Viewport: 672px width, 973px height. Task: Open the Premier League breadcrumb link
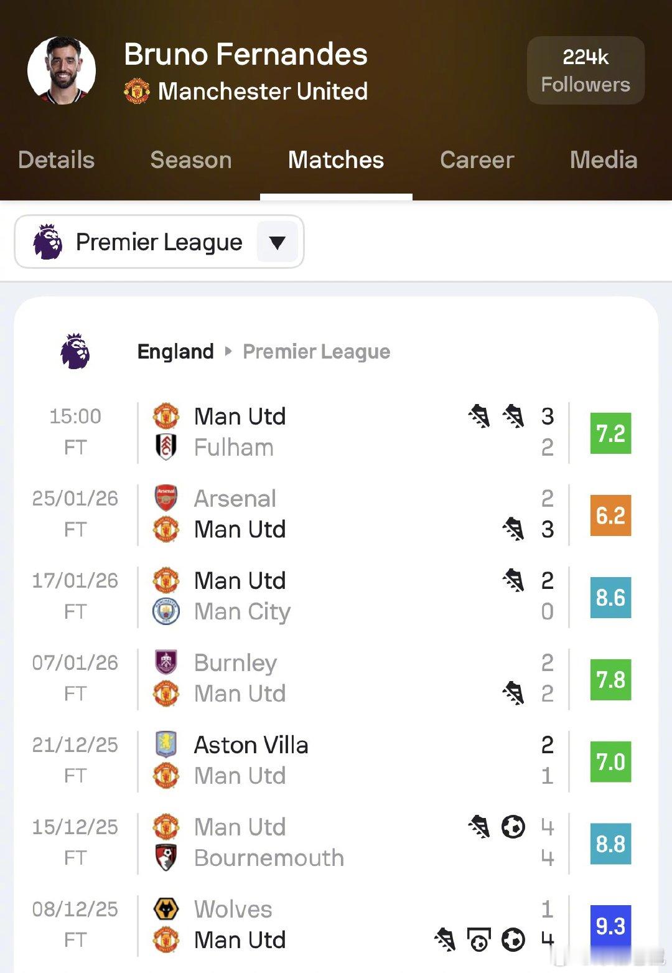(316, 352)
